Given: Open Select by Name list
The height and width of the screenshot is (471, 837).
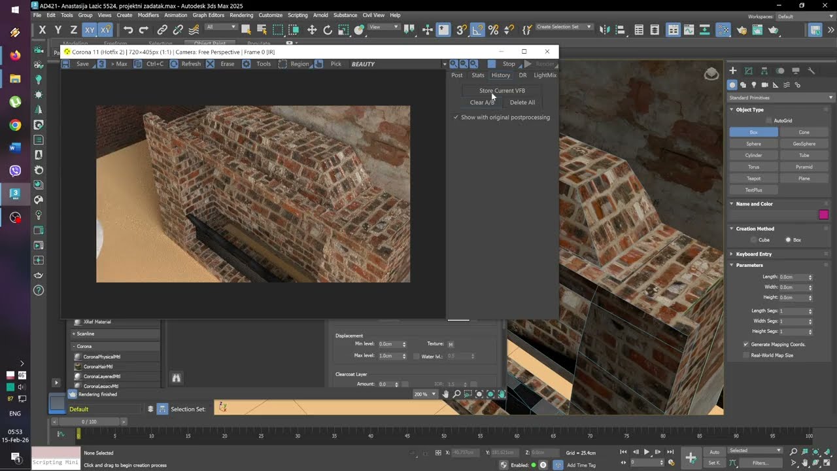Looking at the screenshot, I should (x=262, y=29).
